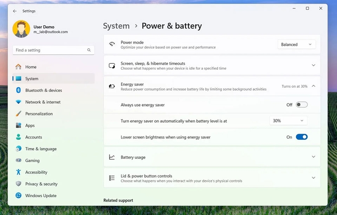Select the Personalization paintbrush icon
337x215 pixels.
point(19,114)
